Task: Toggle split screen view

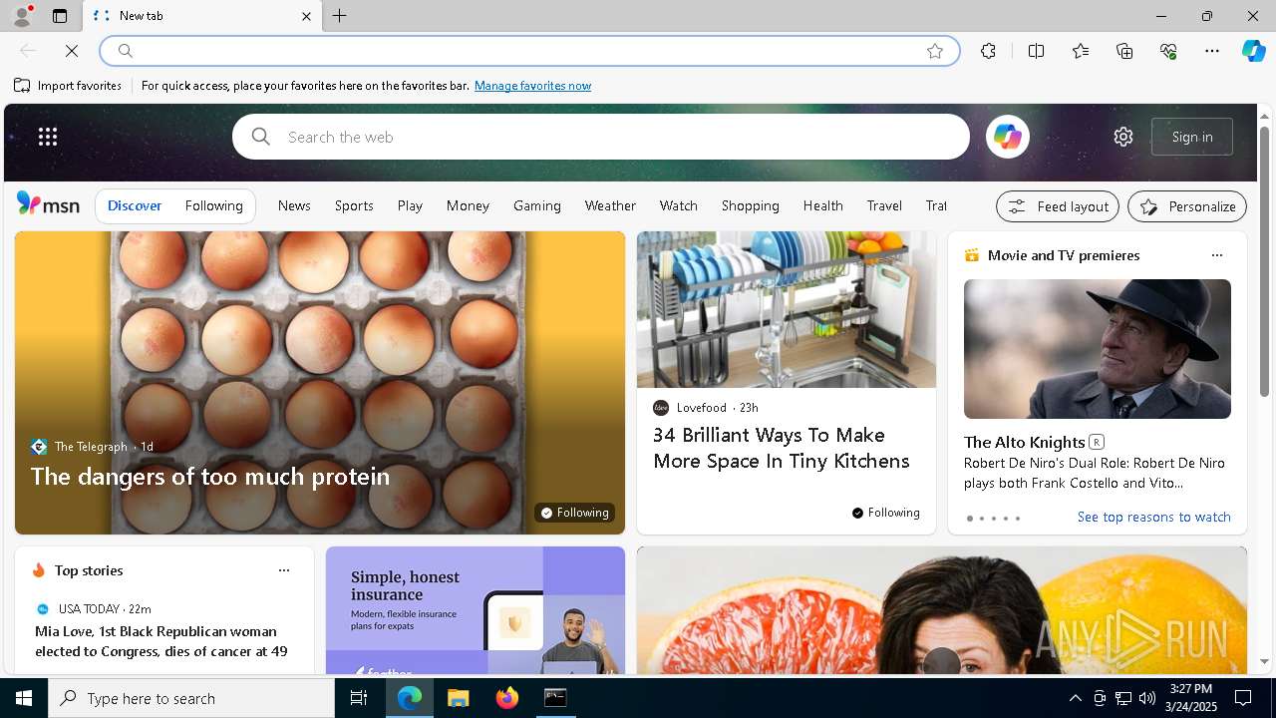Action: click(x=1036, y=51)
